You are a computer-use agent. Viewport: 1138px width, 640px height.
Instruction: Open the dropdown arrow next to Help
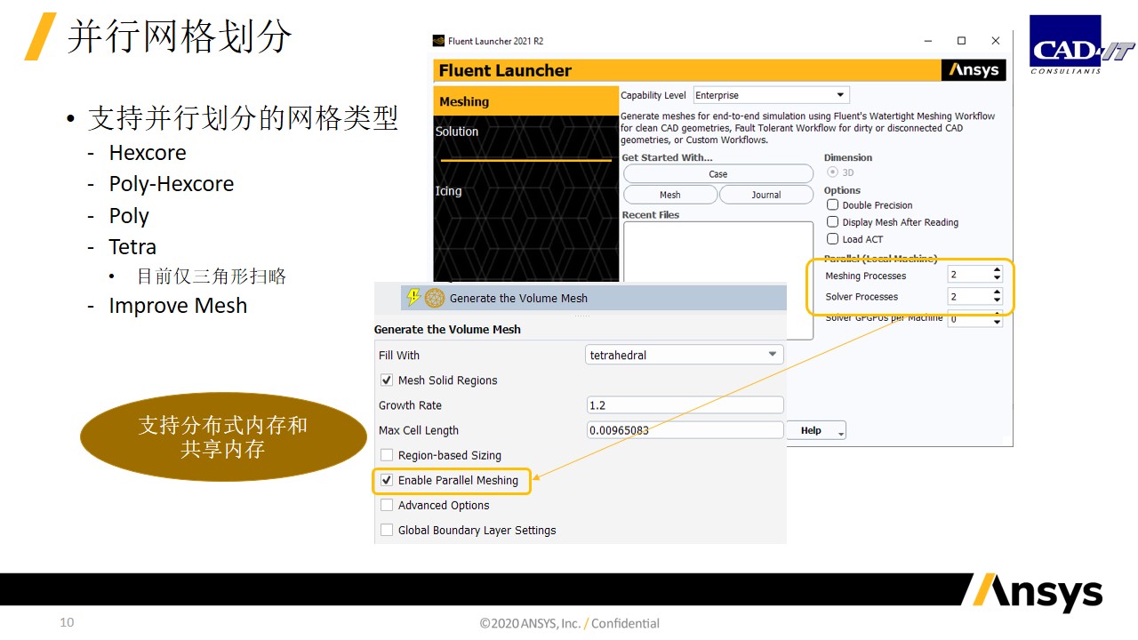click(x=840, y=431)
